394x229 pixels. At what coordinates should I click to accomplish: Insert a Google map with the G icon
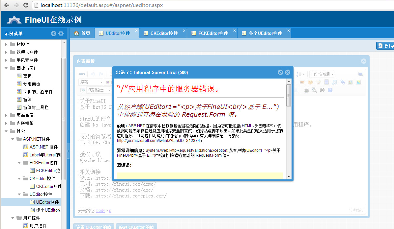coord(358,82)
